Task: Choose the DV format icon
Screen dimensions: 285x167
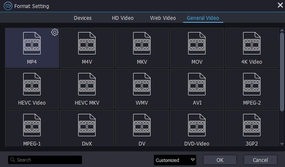Action: tap(142, 125)
